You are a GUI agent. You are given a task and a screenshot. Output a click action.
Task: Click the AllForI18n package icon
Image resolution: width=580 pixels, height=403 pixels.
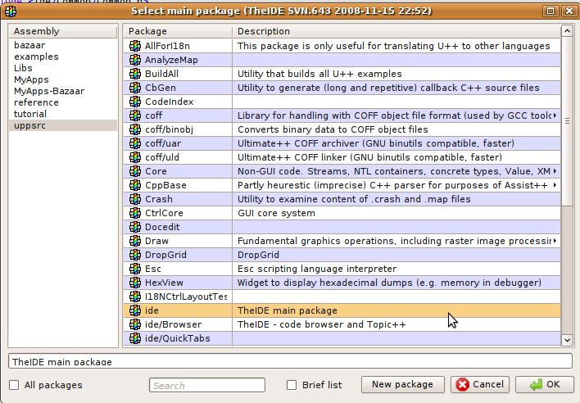point(135,46)
